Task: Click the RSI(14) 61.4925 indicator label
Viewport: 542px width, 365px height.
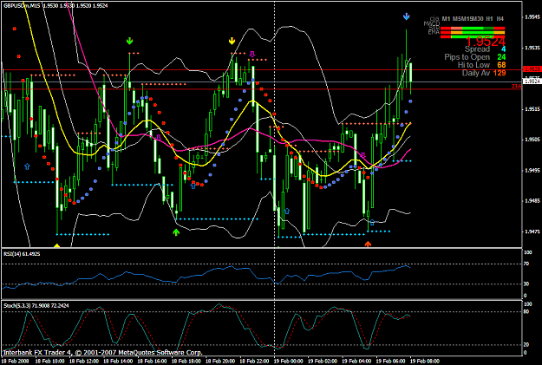Action: [x=22, y=254]
